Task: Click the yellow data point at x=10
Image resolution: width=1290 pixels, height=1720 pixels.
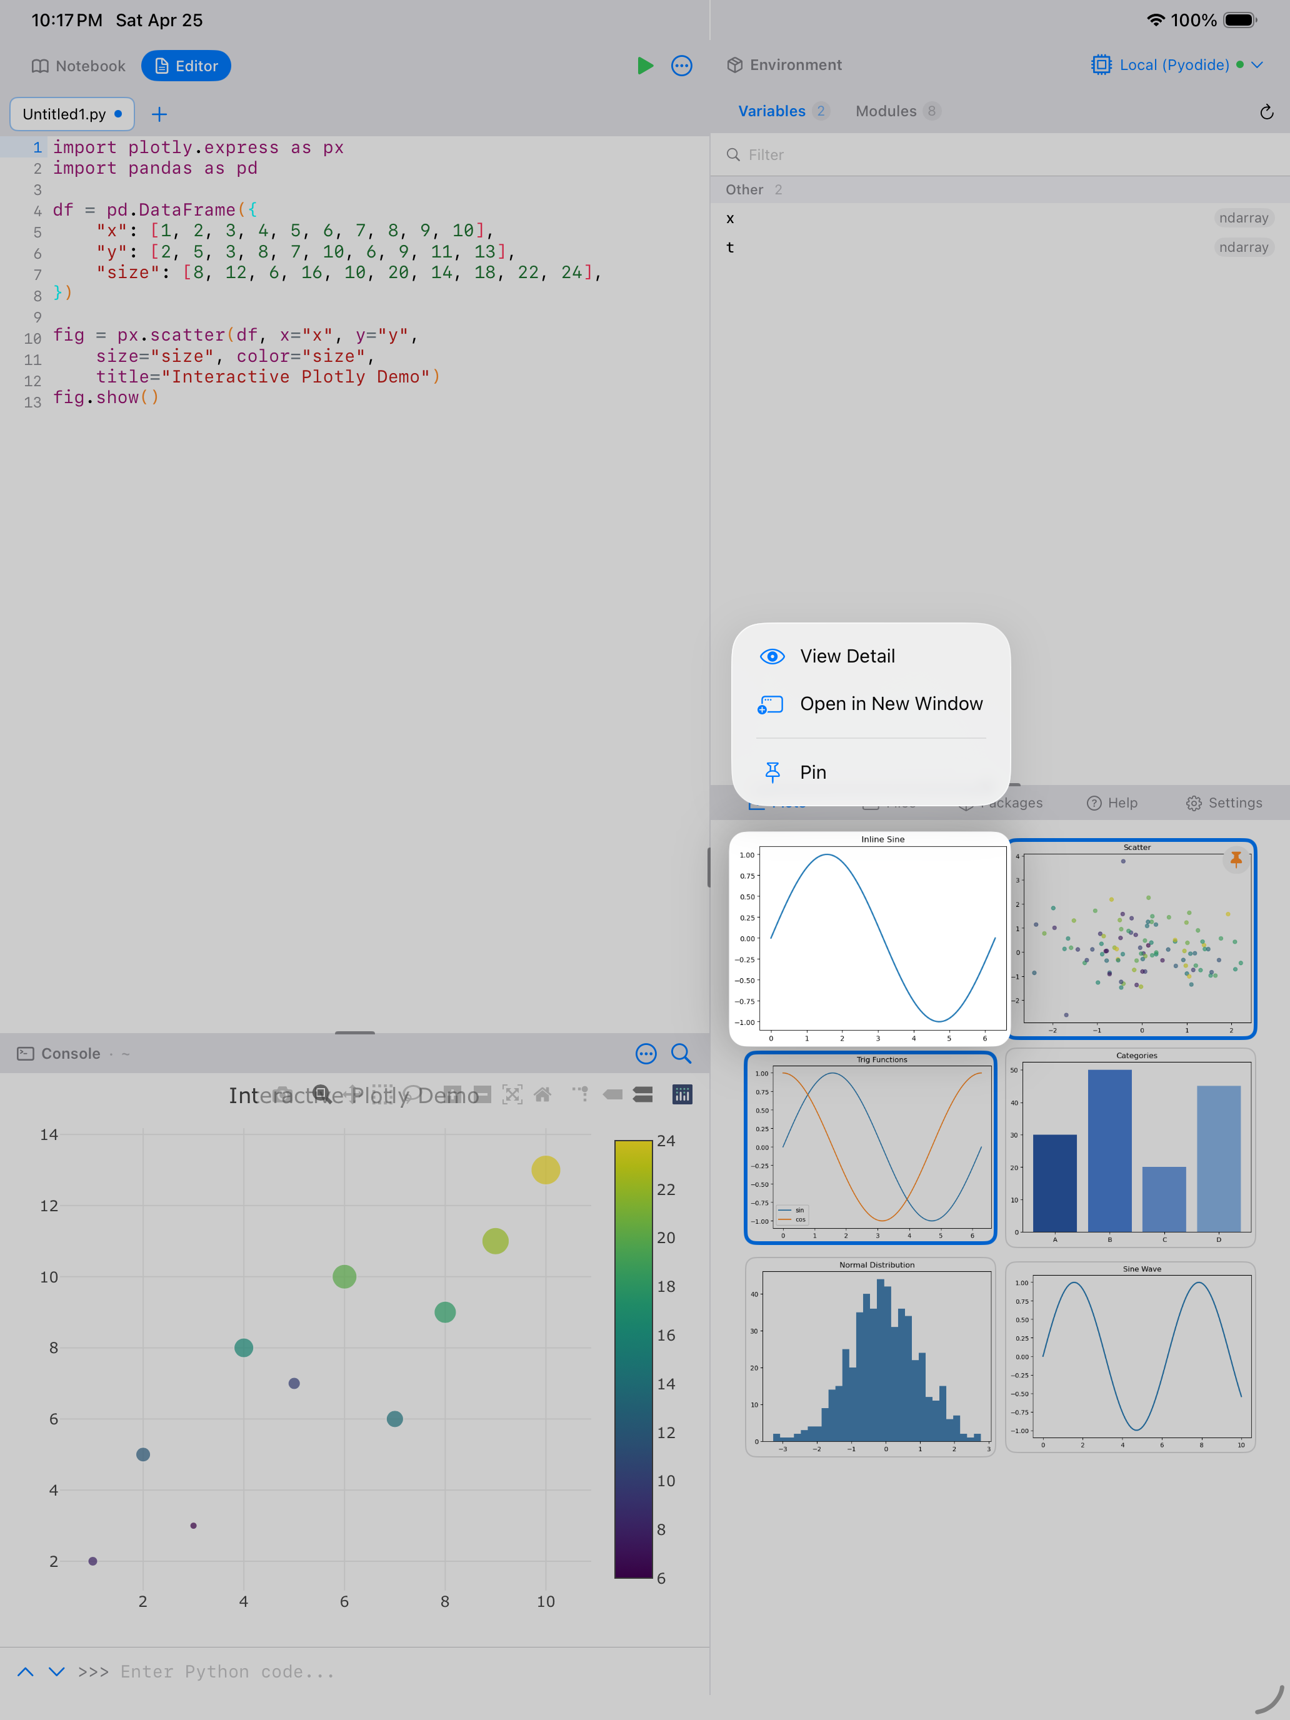Action: [546, 1169]
